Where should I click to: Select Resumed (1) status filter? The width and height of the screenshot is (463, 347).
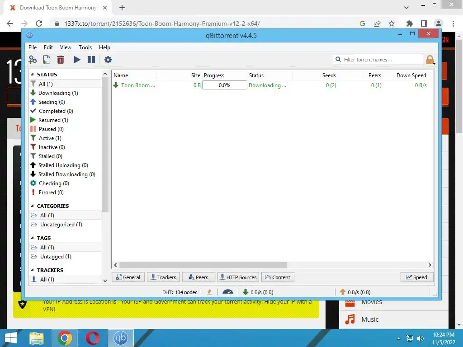(65, 120)
